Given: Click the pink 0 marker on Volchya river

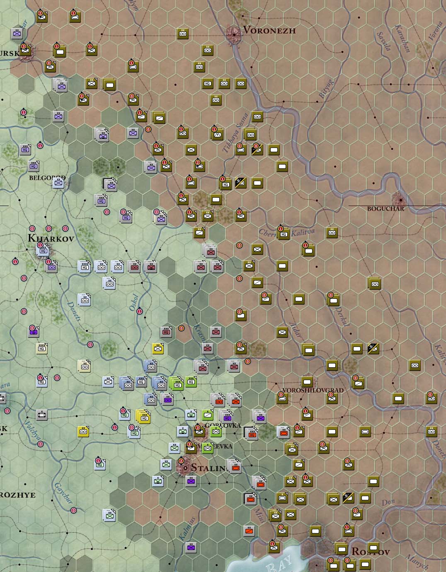Looking at the screenshot, I should pos(40,444).
